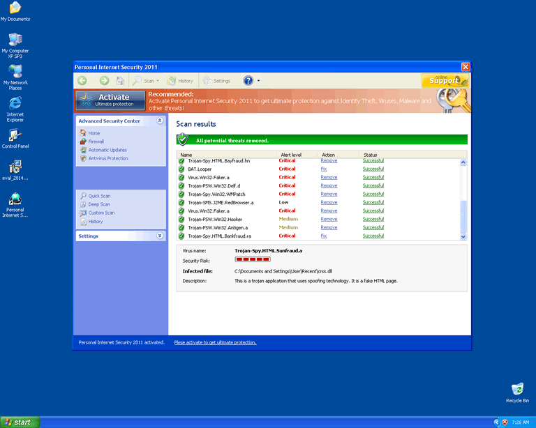Image resolution: width=536 pixels, height=428 pixels.
Task: Select the Recycle Bin desktop icon
Action: [517, 392]
